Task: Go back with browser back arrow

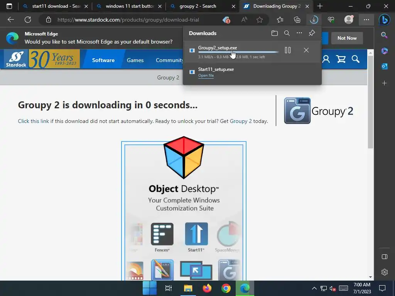Action: click(11, 20)
